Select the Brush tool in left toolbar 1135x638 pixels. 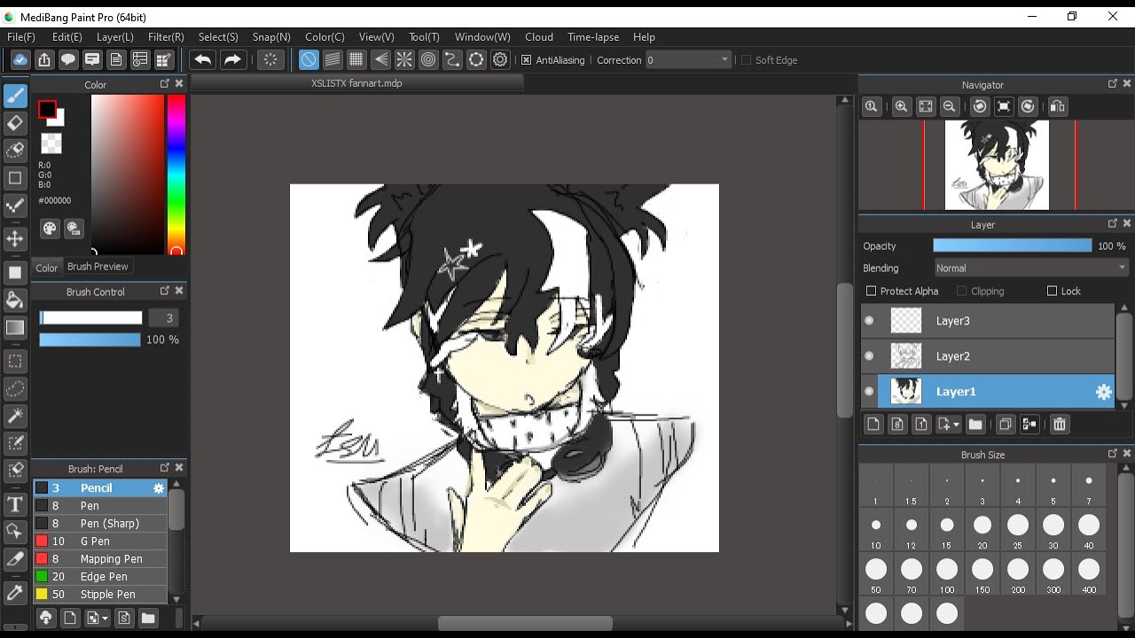(15, 95)
